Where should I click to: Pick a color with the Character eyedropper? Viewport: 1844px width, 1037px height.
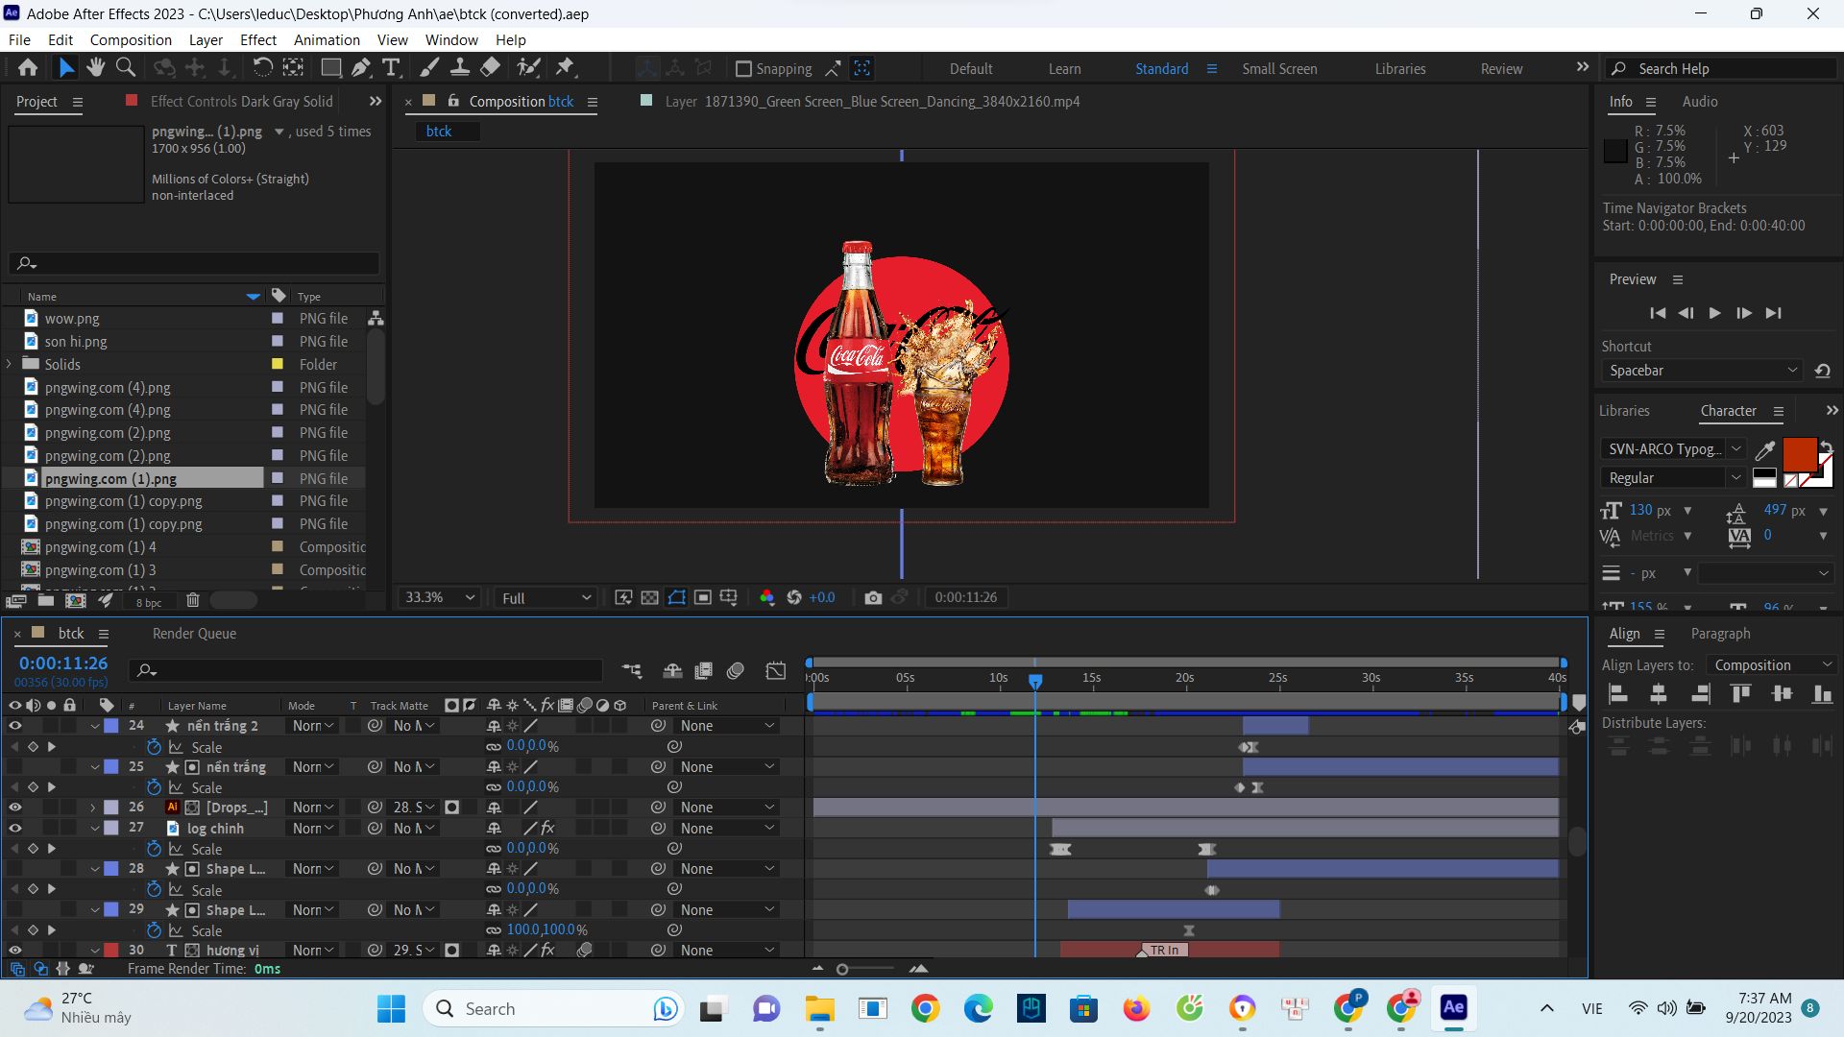1764,450
